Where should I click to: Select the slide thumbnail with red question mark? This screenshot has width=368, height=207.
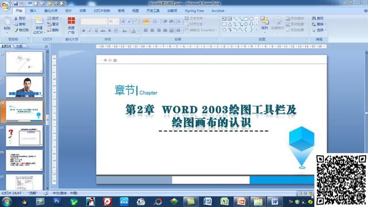[24, 136]
